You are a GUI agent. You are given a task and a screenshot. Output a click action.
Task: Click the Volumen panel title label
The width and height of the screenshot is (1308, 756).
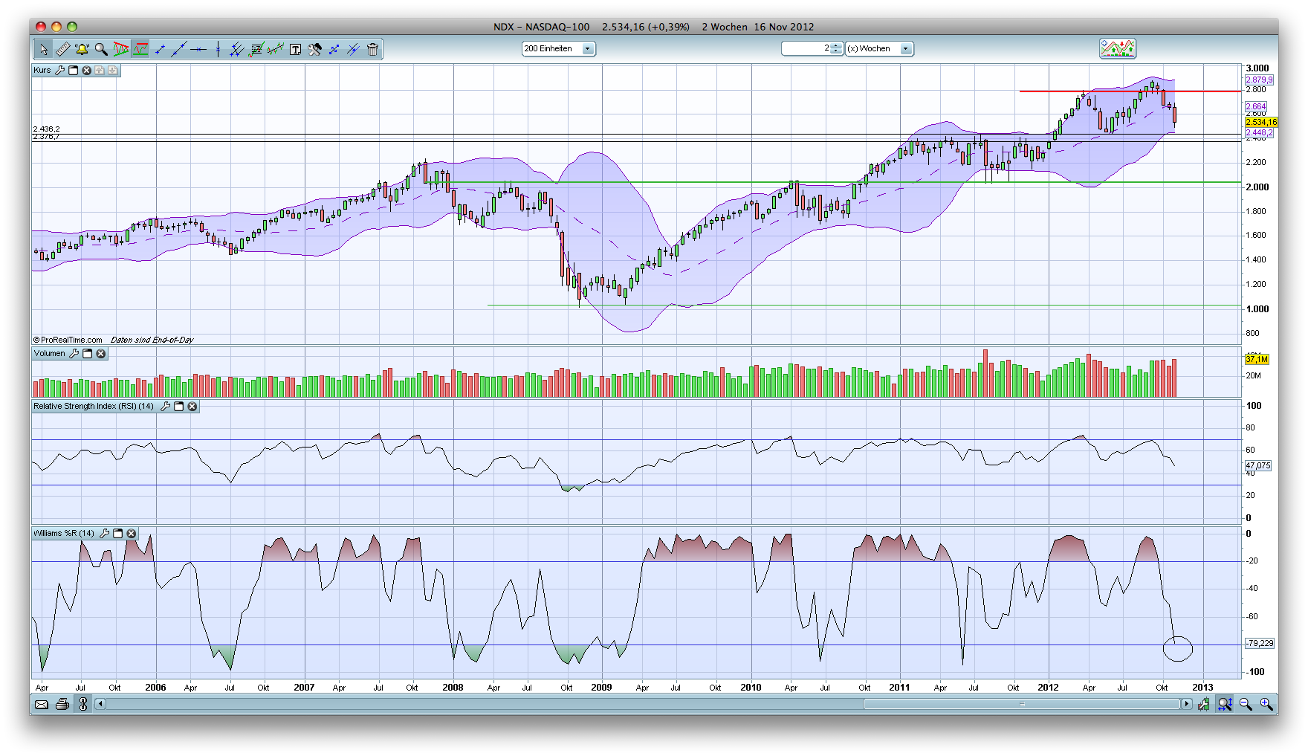49,354
